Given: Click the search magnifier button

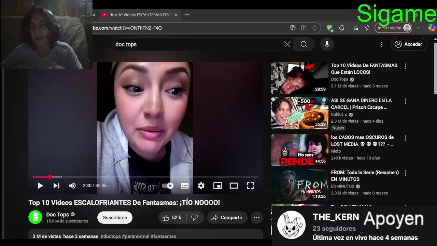Looking at the screenshot, I should 304,44.
